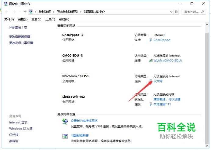211x150 pixels.
Task: Click the troubleshoot problems icon
Action: point(65,136)
